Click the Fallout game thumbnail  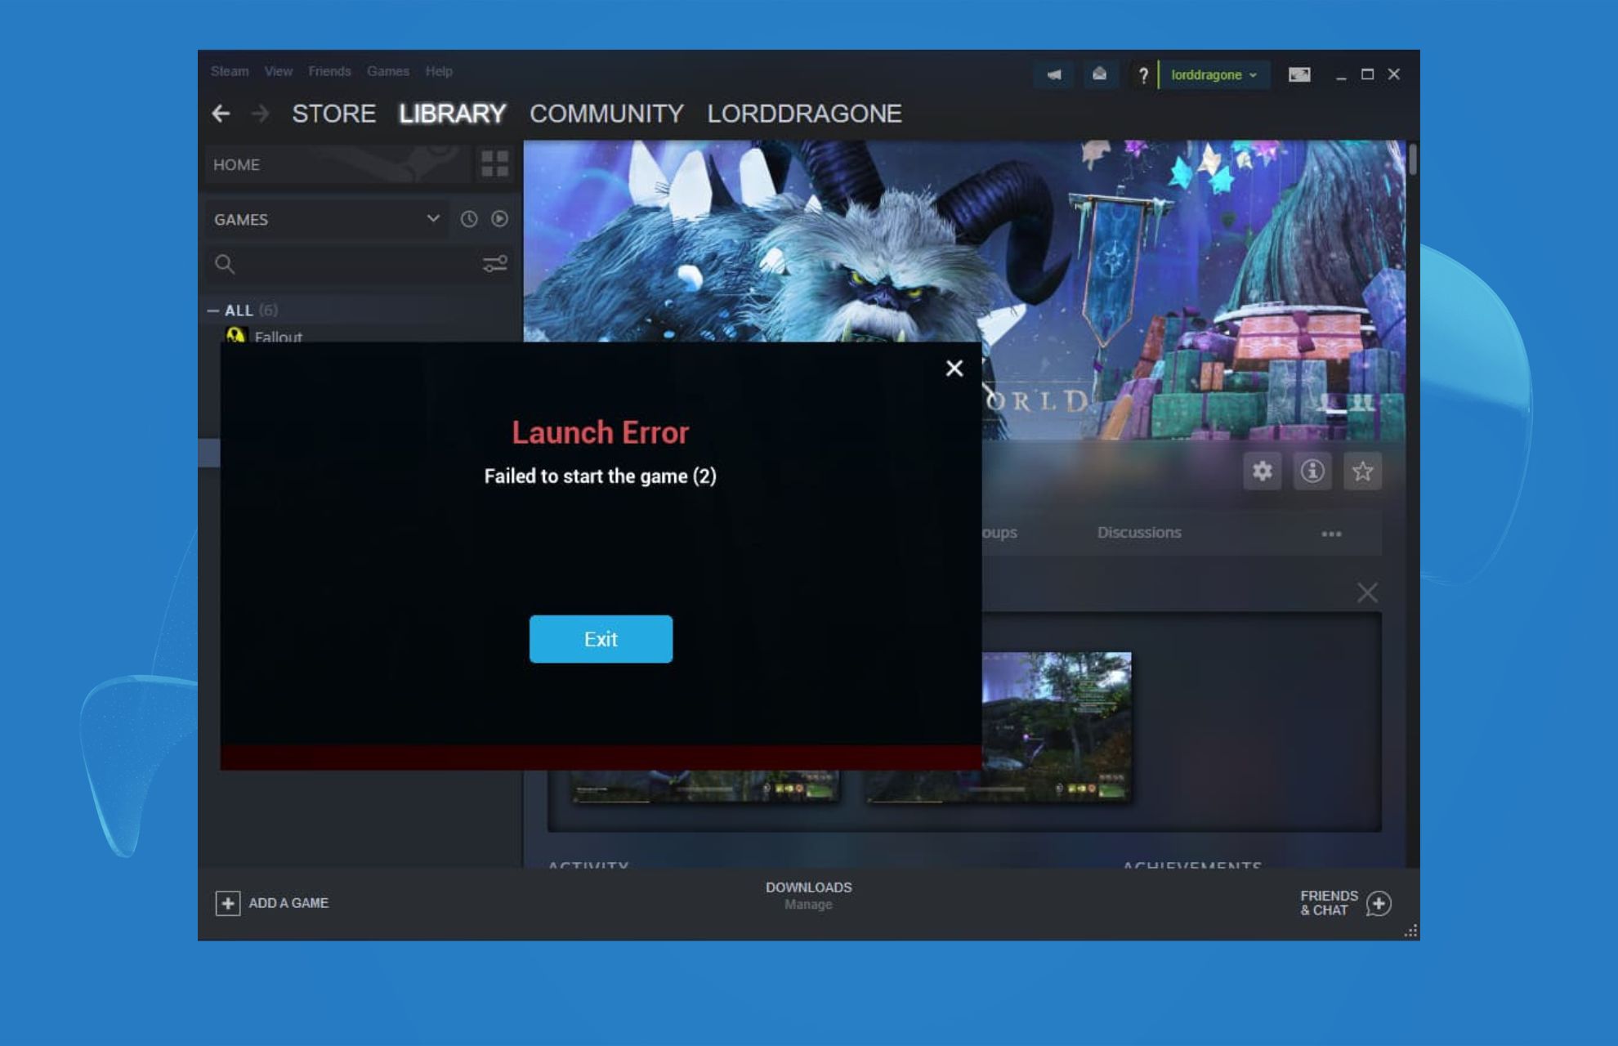pyautogui.click(x=235, y=336)
